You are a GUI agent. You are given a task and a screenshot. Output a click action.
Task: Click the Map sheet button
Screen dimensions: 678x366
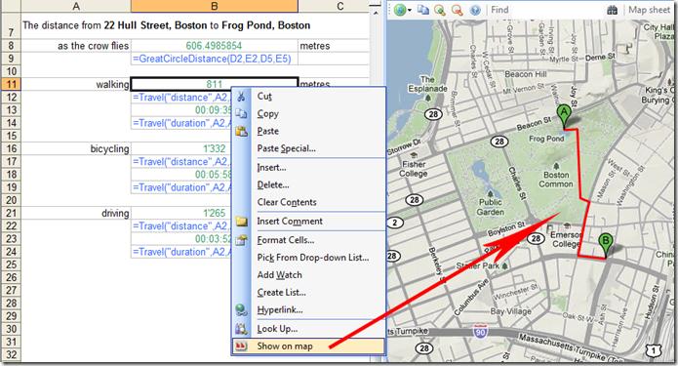click(x=649, y=10)
